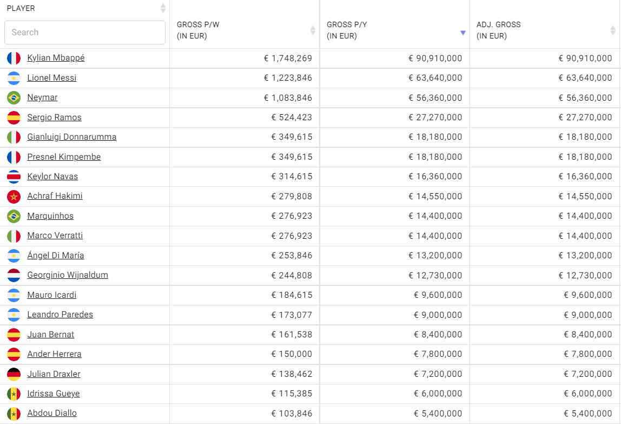The height and width of the screenshot is (424, 621).
Task: Sort the table by Player column arrows
Action: point(163,8)
